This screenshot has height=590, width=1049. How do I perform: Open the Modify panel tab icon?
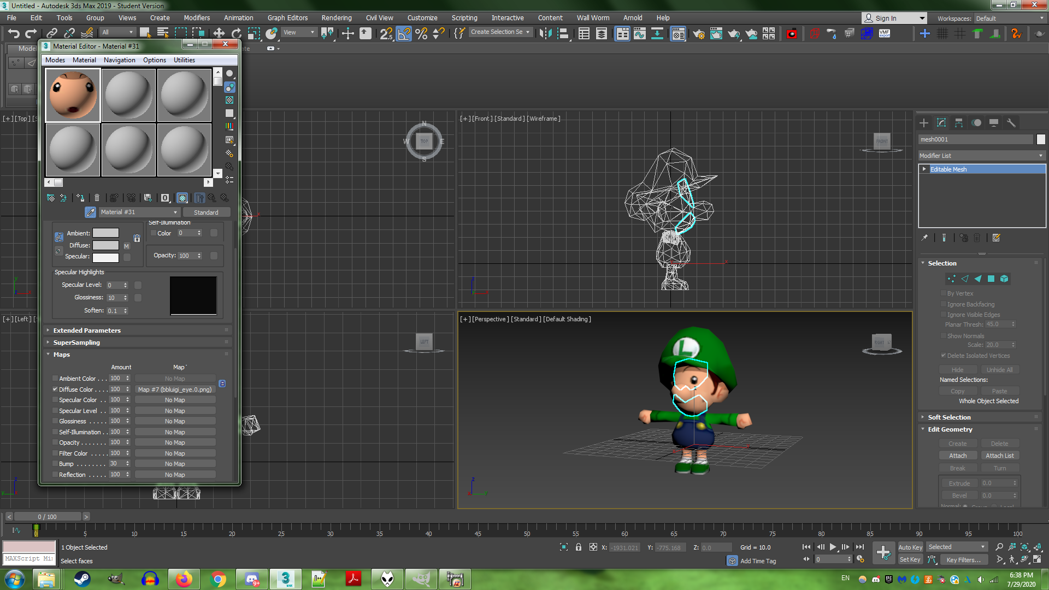point(941,123)
